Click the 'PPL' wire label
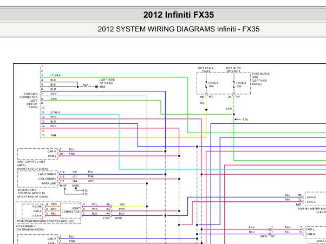The image size is (326, 244). [94, 205]
